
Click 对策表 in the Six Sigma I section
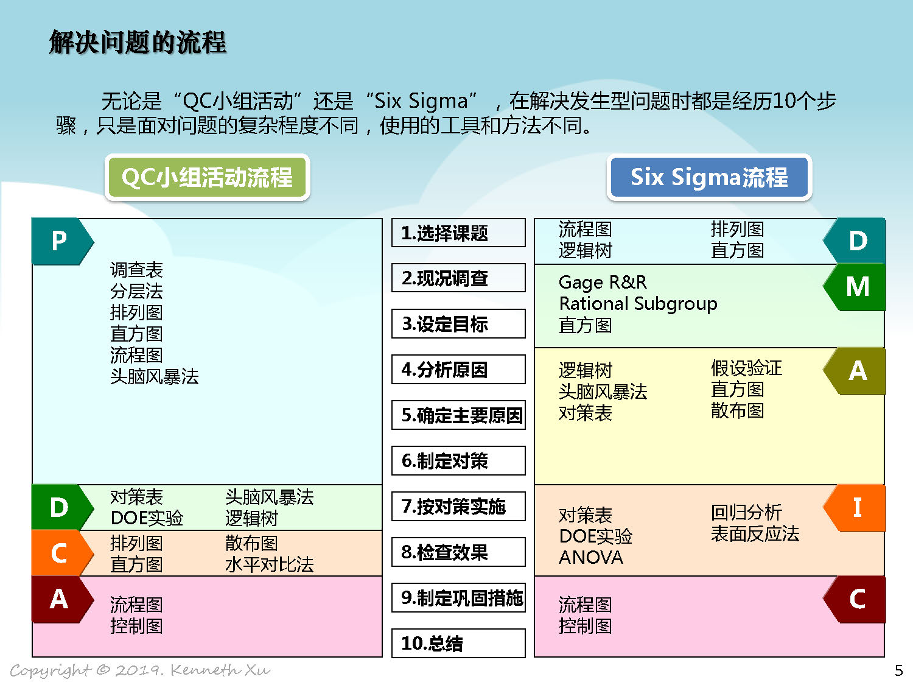click(586, 515)
